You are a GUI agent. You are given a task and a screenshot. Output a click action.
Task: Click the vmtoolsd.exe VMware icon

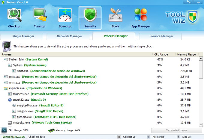coord(10,123)
